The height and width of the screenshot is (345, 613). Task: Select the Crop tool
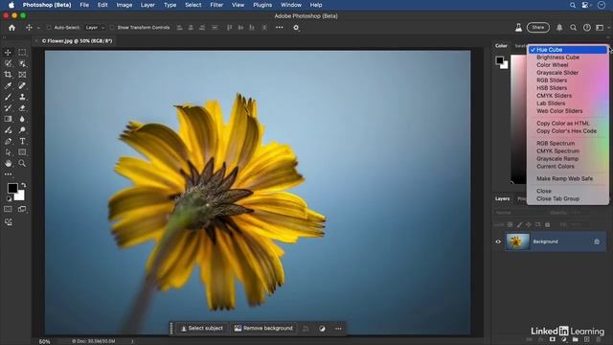tap(8, 75)
